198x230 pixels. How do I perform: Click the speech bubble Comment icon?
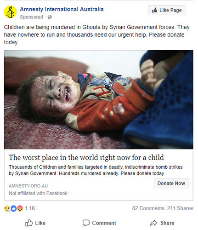coord(86,223)
